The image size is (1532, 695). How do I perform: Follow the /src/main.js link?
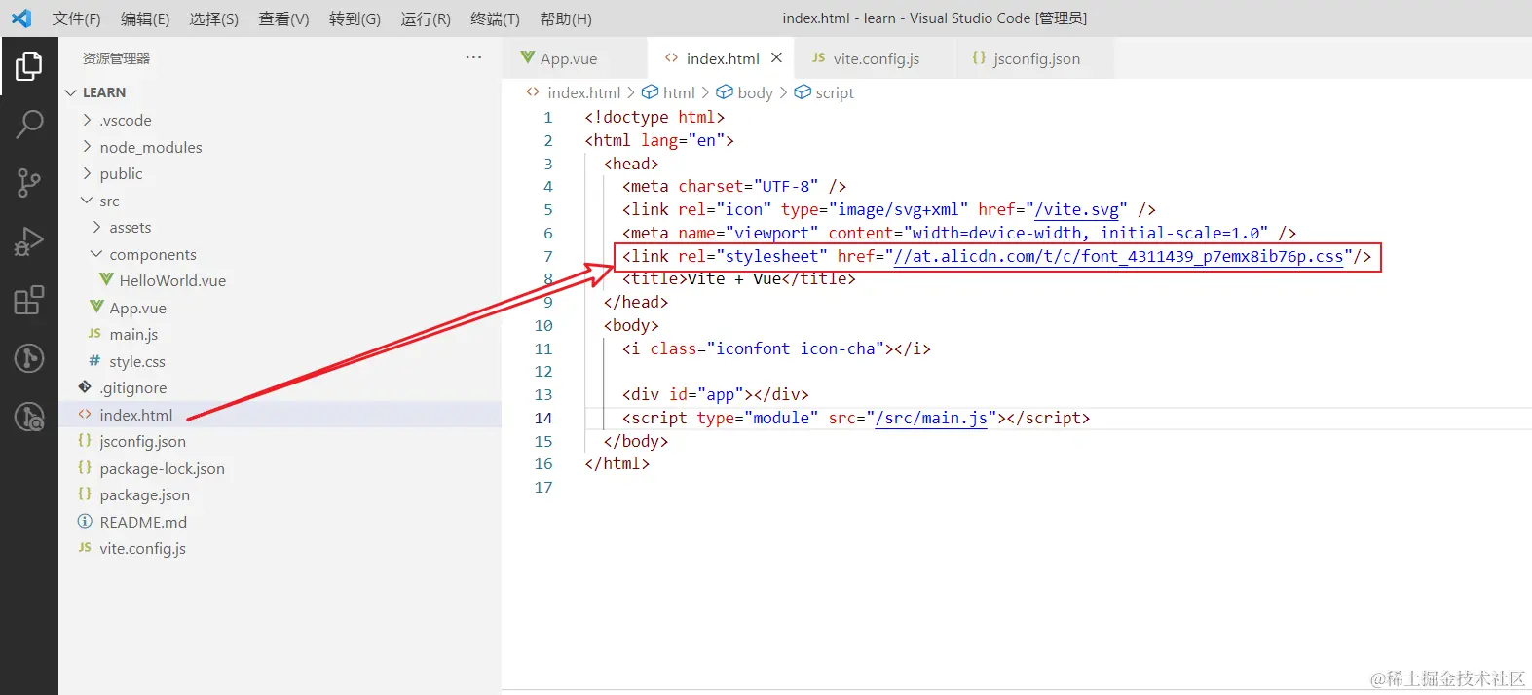931,418
